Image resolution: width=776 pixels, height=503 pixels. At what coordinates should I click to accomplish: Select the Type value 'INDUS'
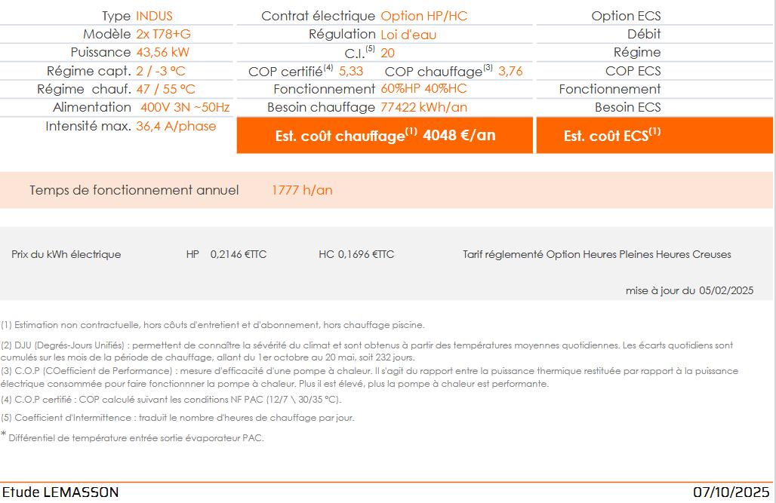[x=154, y=16]
